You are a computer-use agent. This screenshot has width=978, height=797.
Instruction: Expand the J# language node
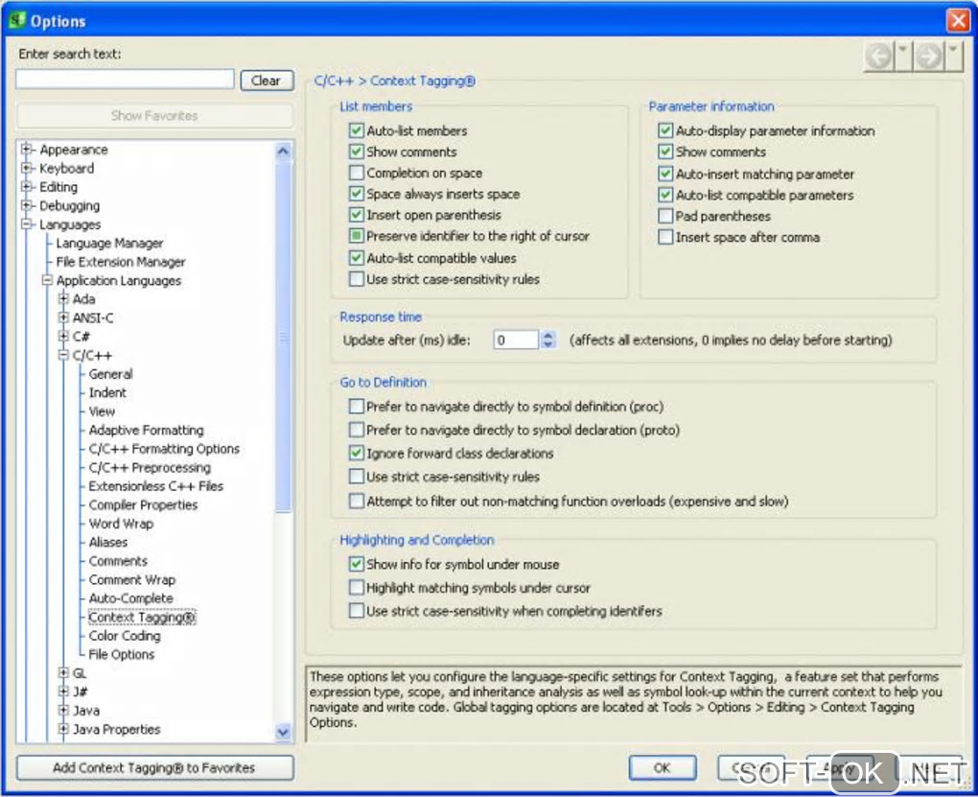point(63,691)
